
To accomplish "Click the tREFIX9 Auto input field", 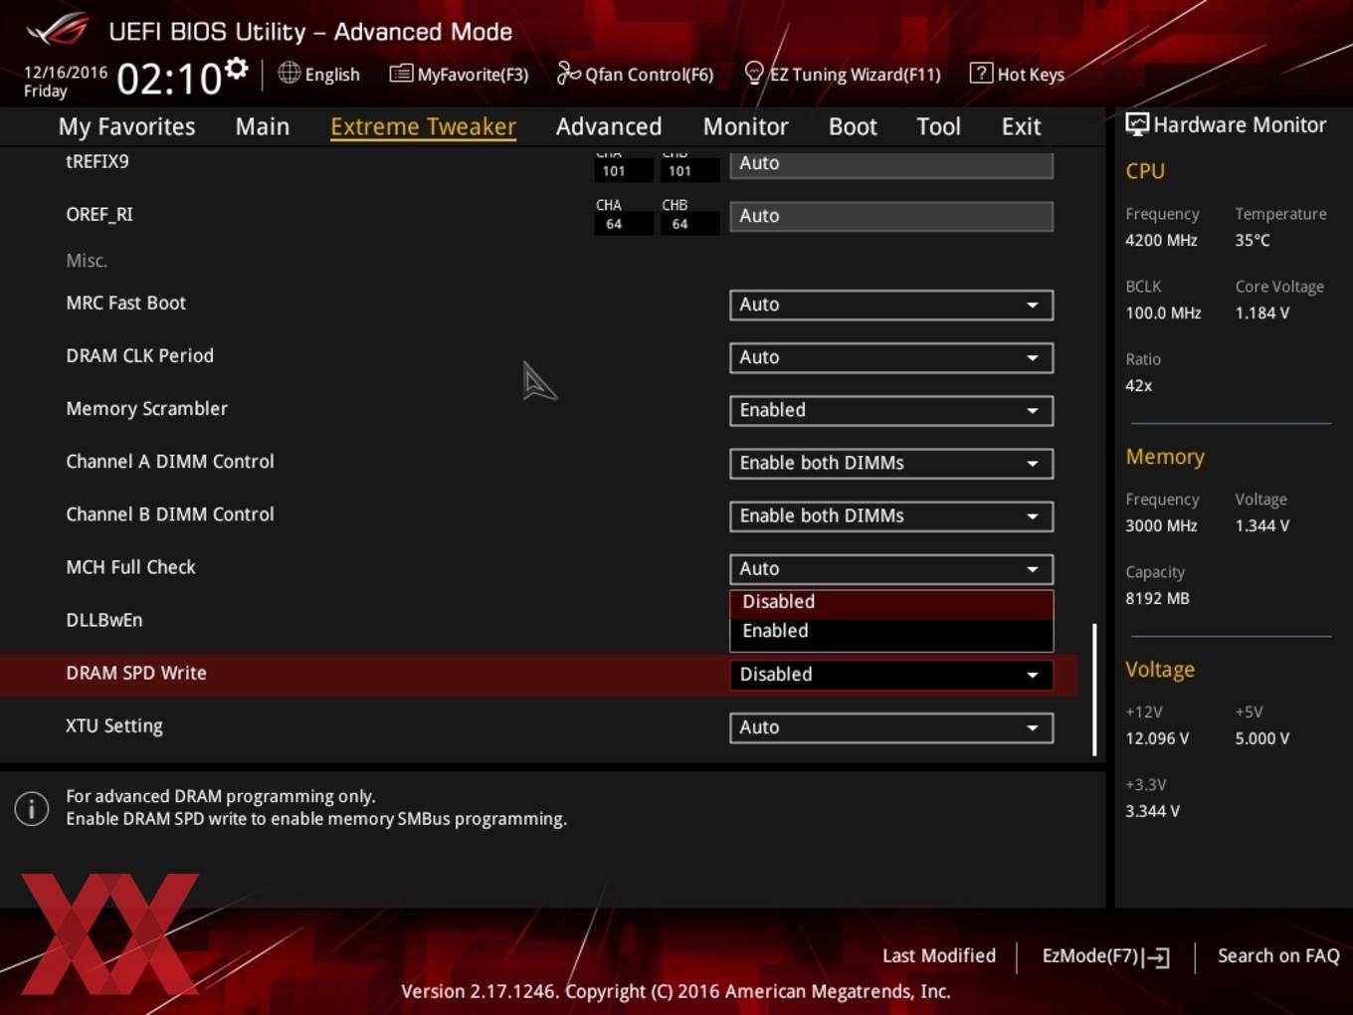I will (891, 164).
